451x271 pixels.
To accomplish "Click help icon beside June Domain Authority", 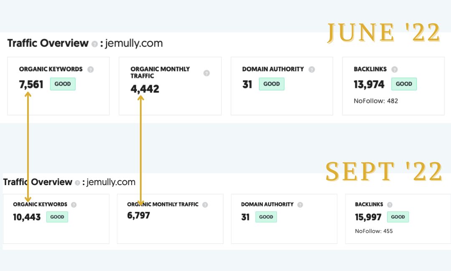I will (x=312, y=69).
